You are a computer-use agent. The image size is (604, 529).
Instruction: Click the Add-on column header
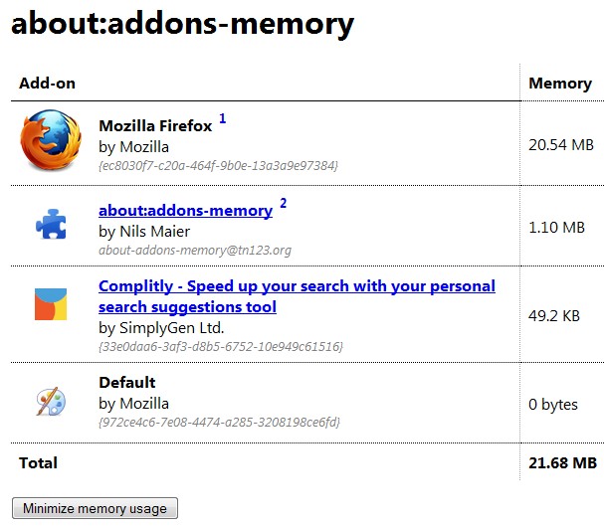tap(47, 84)
